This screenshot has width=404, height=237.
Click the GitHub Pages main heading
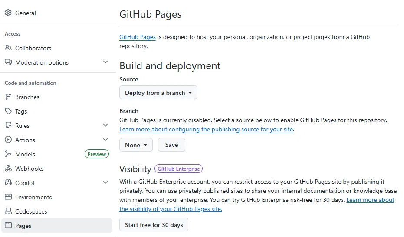coord(151,14)
